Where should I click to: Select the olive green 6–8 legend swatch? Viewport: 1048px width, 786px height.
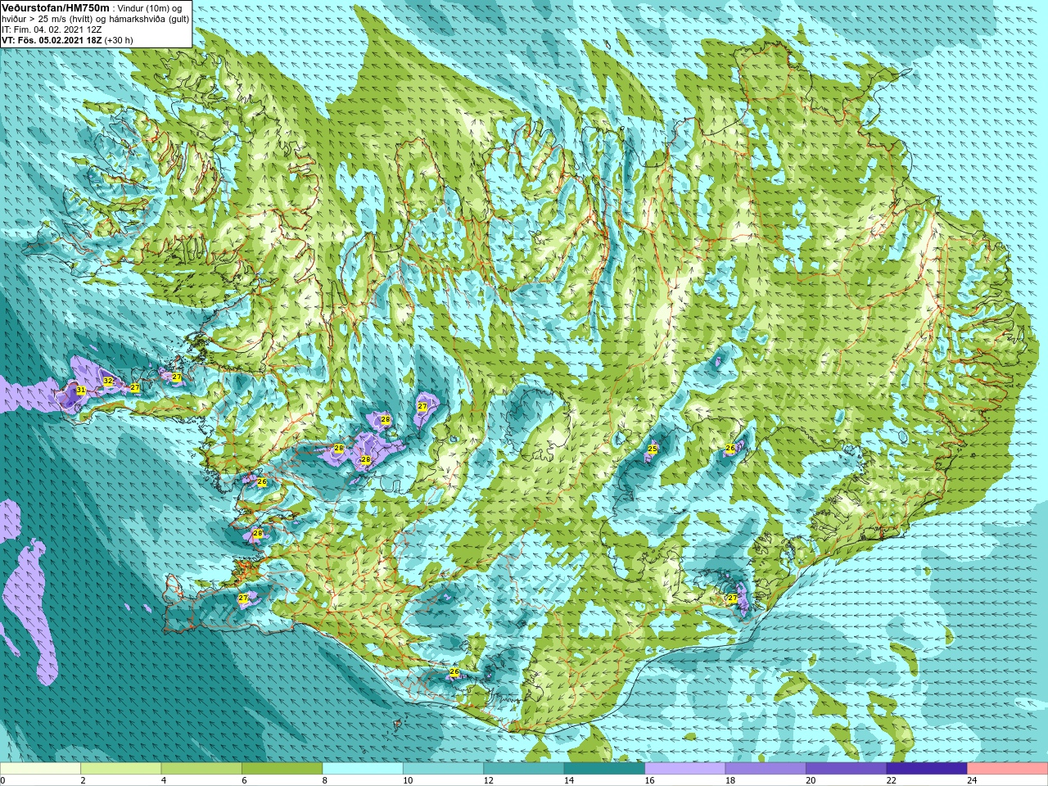point(282,769)
